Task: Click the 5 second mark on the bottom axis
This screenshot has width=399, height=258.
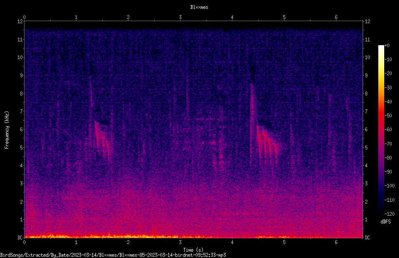Action: (x=284, y=242)
